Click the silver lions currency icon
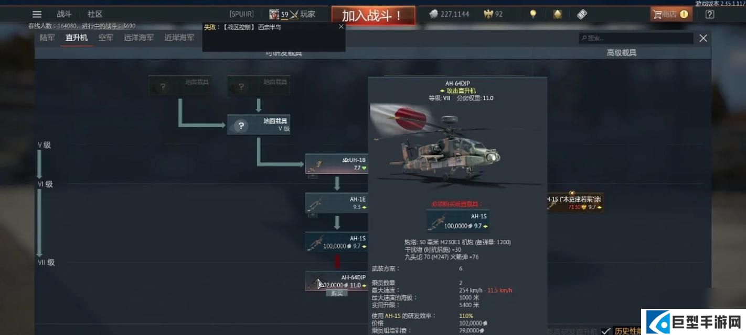The height and width of the screenshot is (335, 746). tap(434, 14)
